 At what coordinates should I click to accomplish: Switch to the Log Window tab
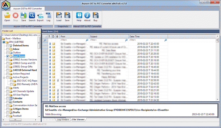[x=63, y=120]
